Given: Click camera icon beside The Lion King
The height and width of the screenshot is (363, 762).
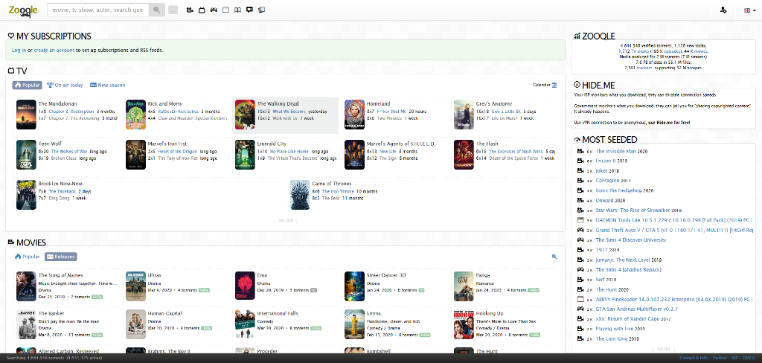Looking at the screenshot, I should tap(580, 338).
